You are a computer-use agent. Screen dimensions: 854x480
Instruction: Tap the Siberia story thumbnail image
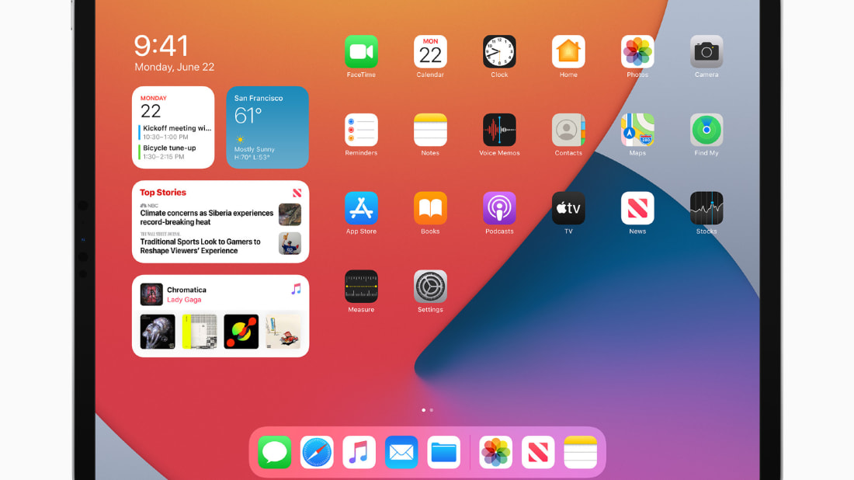[290, 214]
